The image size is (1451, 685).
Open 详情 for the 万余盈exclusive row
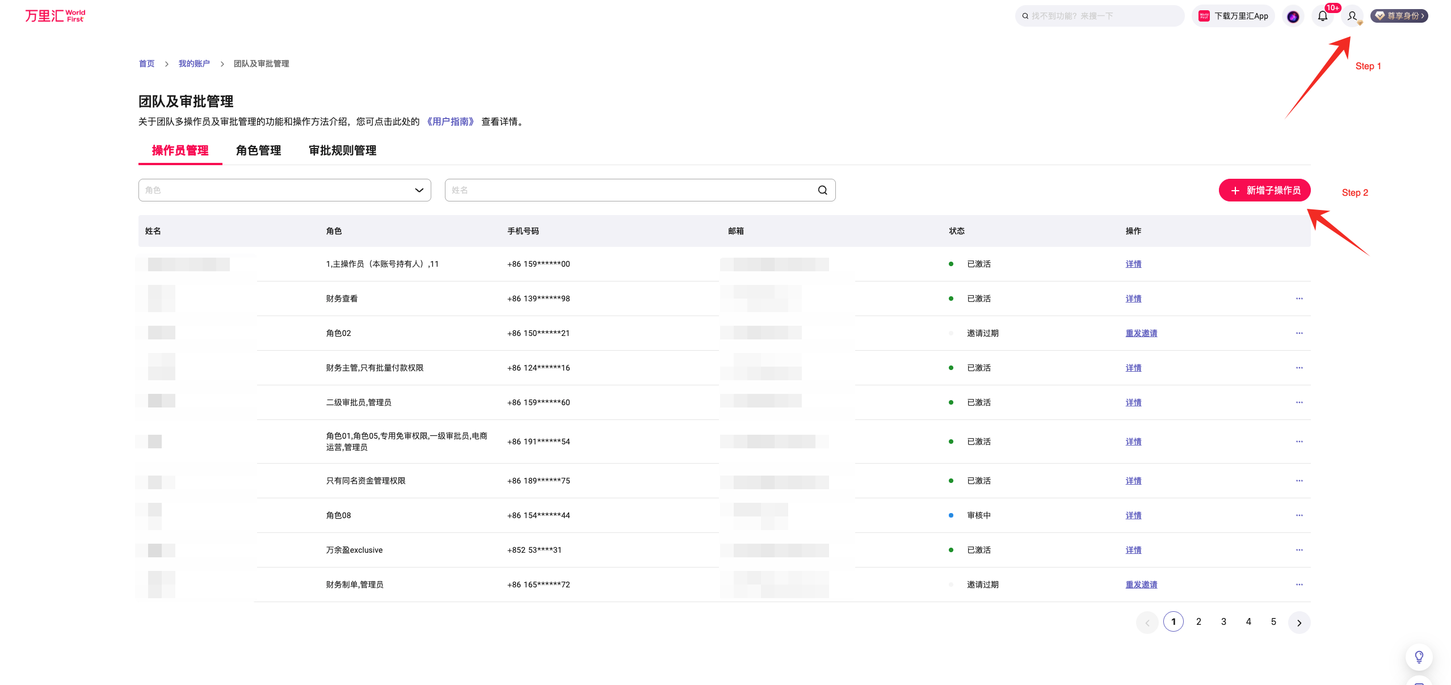pyautogui.click(x=1133, y=550)
